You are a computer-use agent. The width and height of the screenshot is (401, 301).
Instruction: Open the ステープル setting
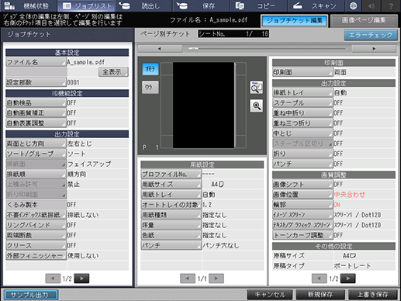[302, 103]
